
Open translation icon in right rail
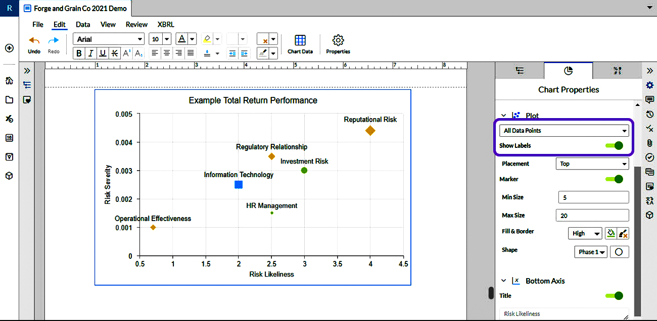(650, 201)
